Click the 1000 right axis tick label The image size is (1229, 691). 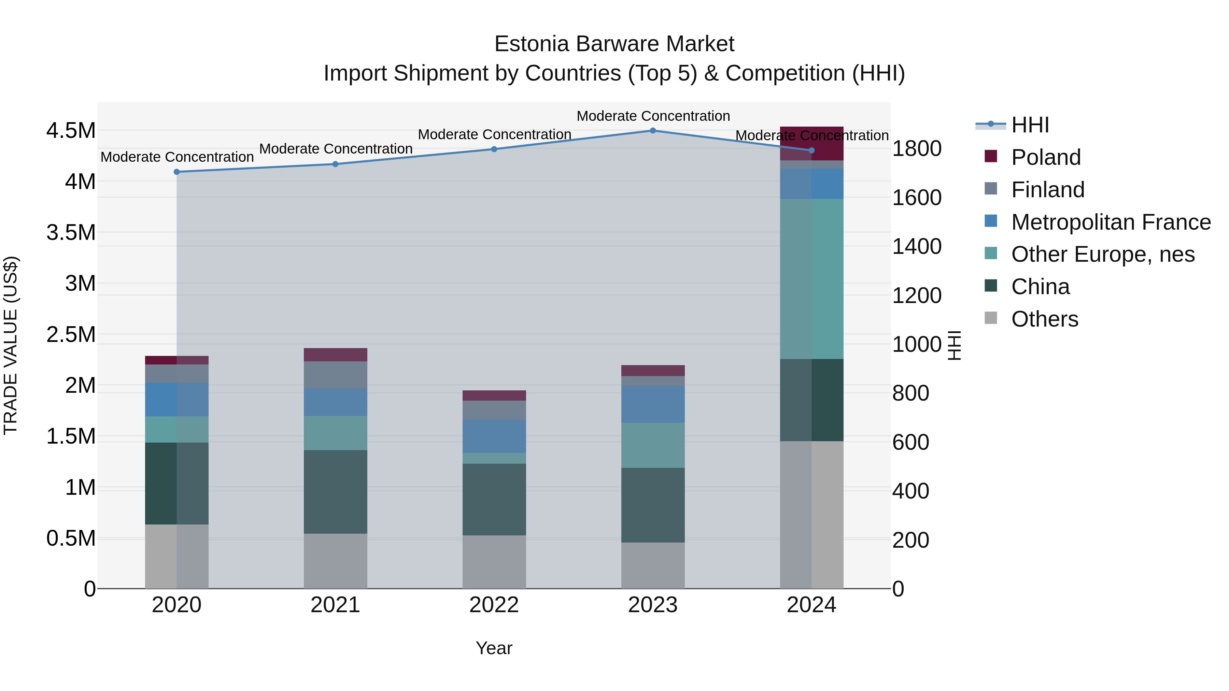(x=917, y=344)
